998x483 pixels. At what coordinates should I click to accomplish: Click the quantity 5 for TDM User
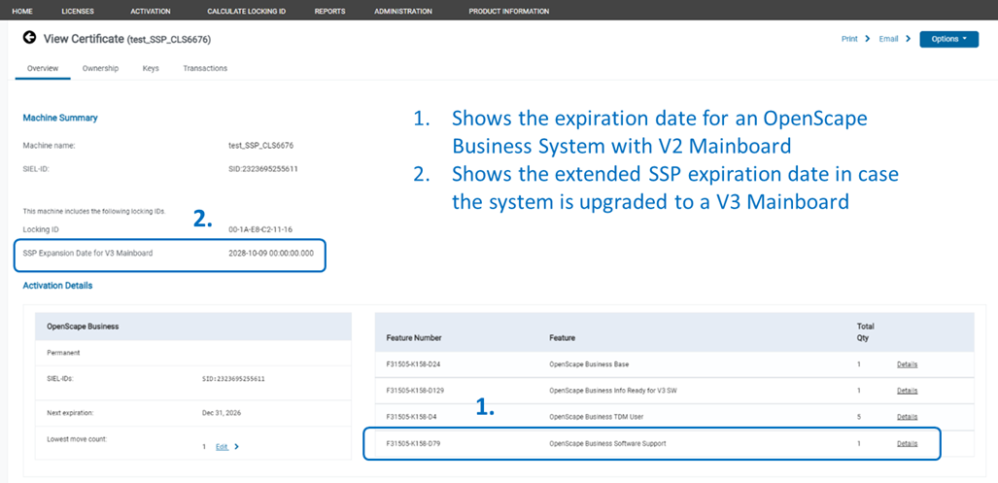click(859, 417)
